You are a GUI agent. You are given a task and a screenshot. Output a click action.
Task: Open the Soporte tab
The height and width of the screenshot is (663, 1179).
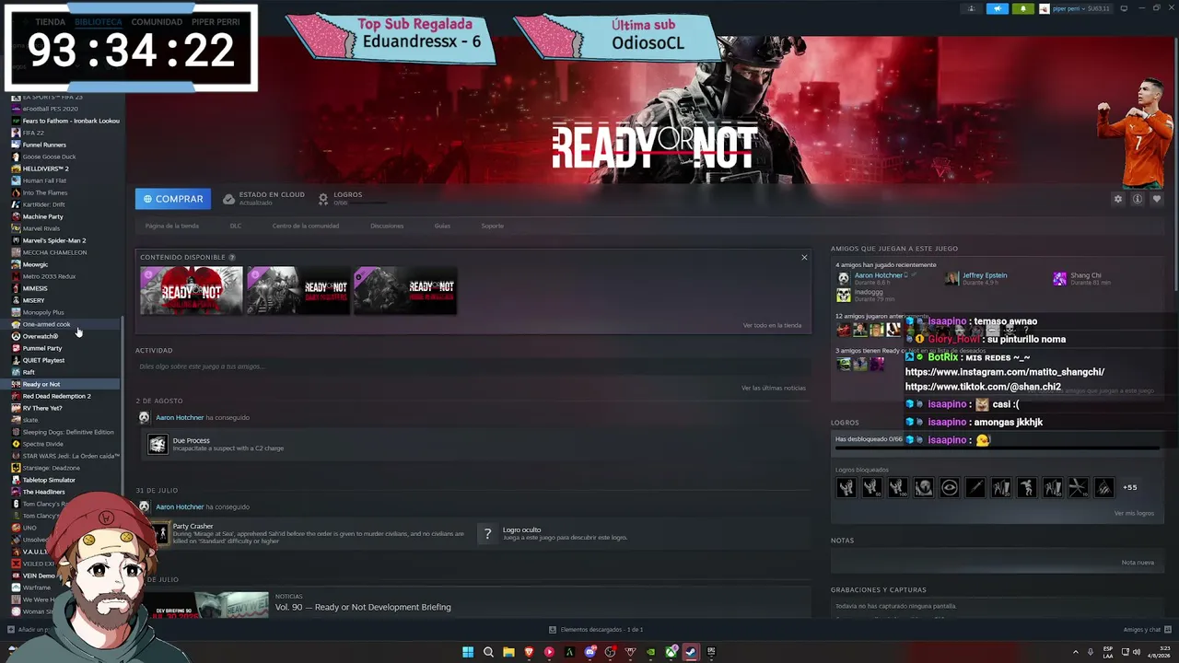(492, 226)
